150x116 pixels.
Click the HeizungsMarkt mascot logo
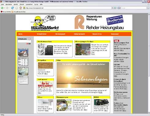pos(45,23)
